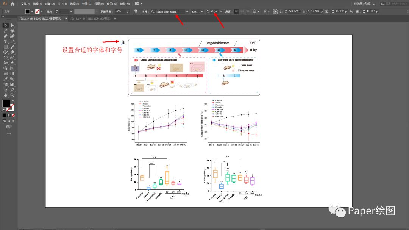Open the Times New Roman font dropdown
Image resolution: width=409 pixels, height=230 pixels.
click(x=187, y=11)
